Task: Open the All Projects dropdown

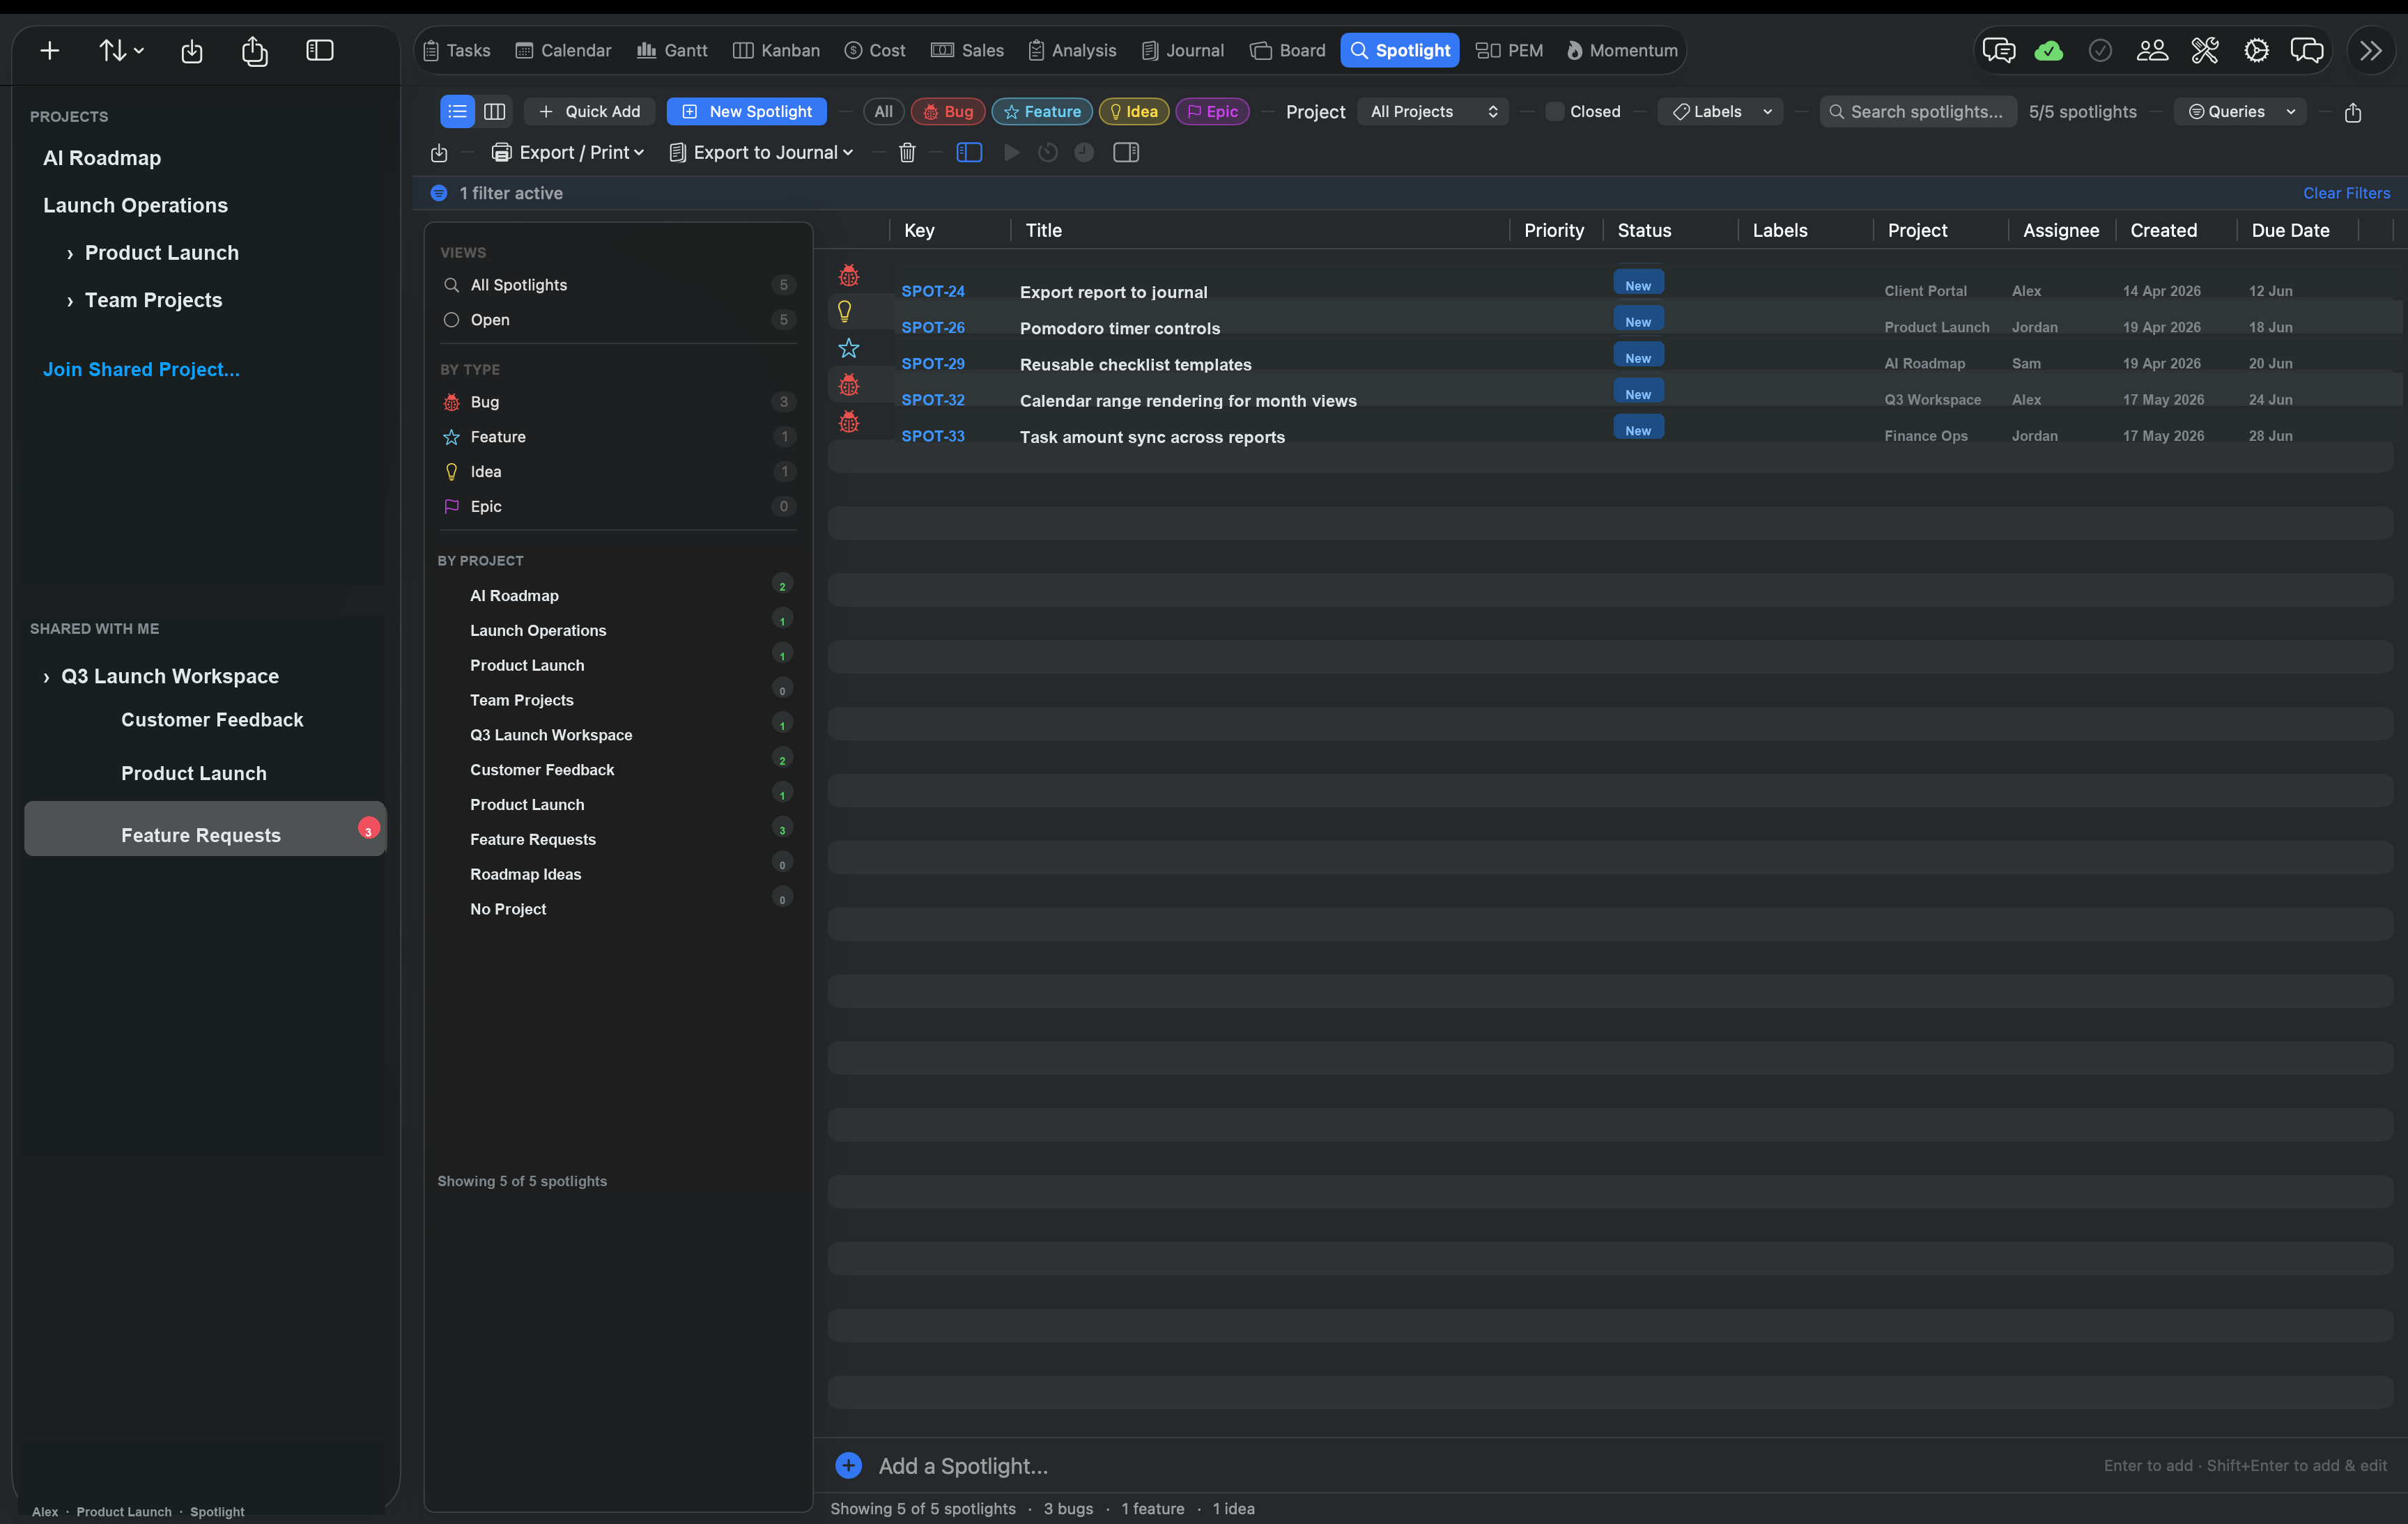Action: 1433,112
